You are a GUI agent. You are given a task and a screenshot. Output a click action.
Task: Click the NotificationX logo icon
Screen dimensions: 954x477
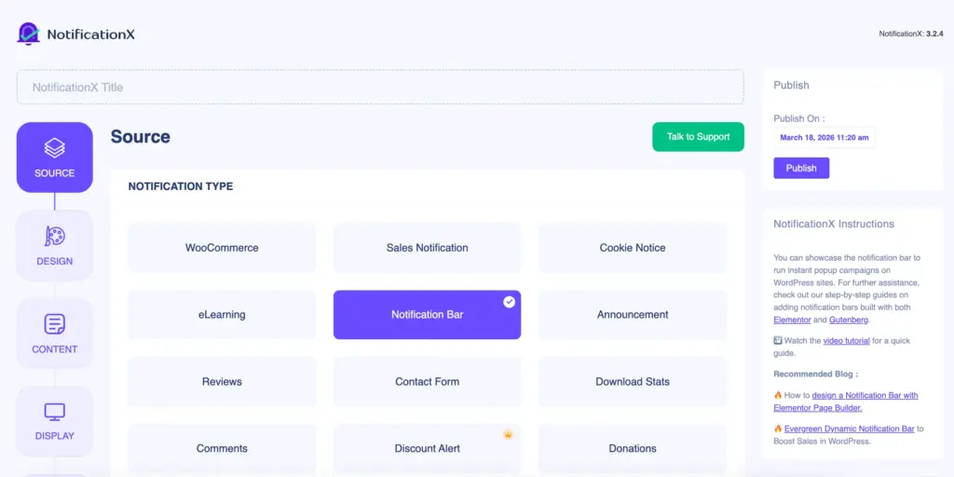(x=29, y=34)
